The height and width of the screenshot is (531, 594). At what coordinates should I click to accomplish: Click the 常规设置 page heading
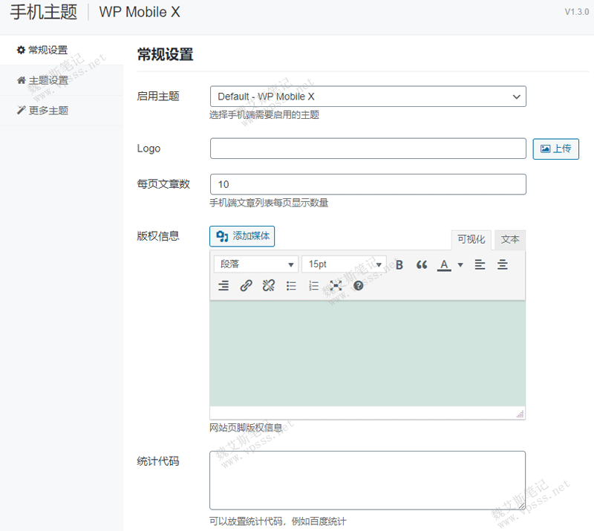[165, 54]
